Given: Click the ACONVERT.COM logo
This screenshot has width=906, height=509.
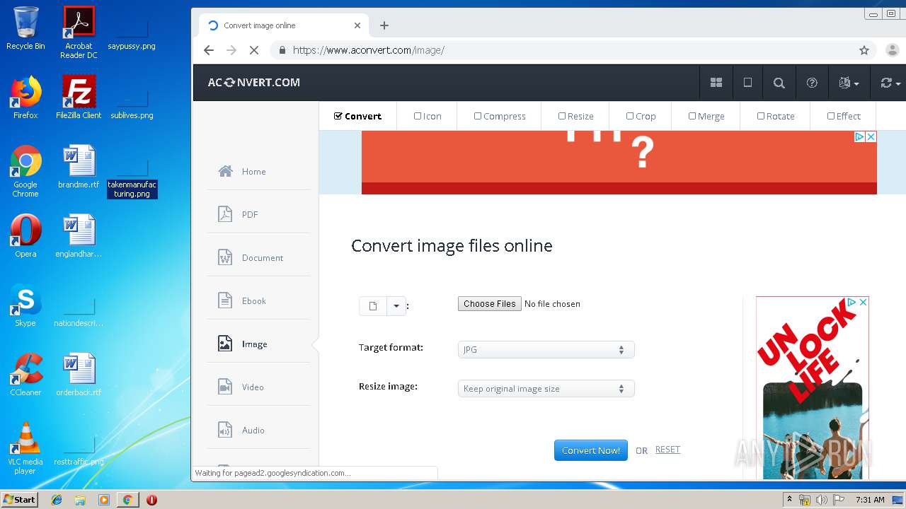Looking at the screenshot, I should coord(253,82).
